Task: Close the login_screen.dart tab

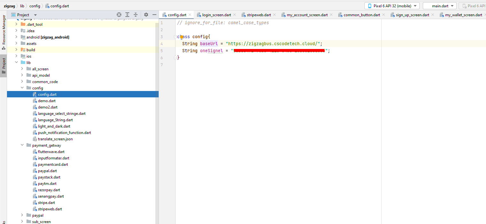Action: pos(235,15)
